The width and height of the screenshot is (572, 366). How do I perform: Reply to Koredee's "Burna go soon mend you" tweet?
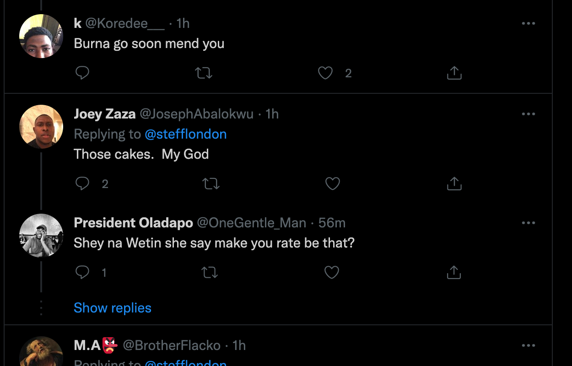tap(82, 73)
